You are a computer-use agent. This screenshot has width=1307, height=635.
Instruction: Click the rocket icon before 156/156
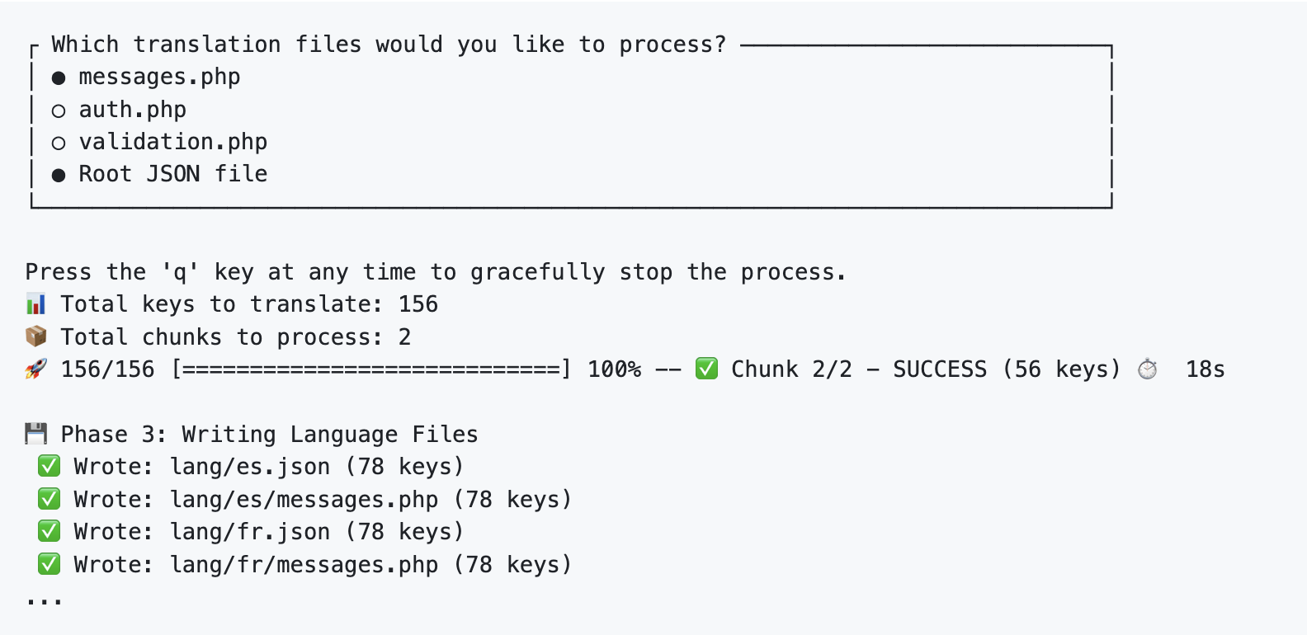(35, 369)
